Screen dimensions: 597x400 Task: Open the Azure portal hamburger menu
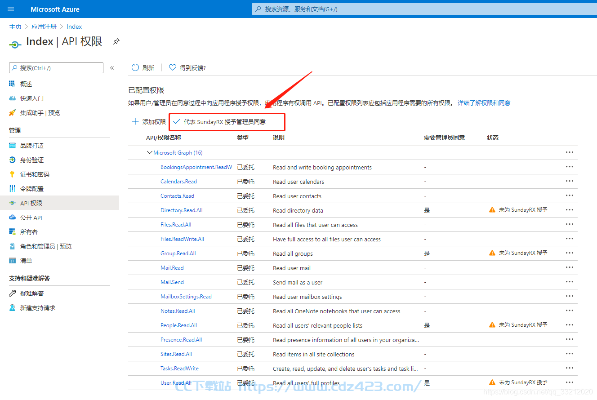point(11,9)
